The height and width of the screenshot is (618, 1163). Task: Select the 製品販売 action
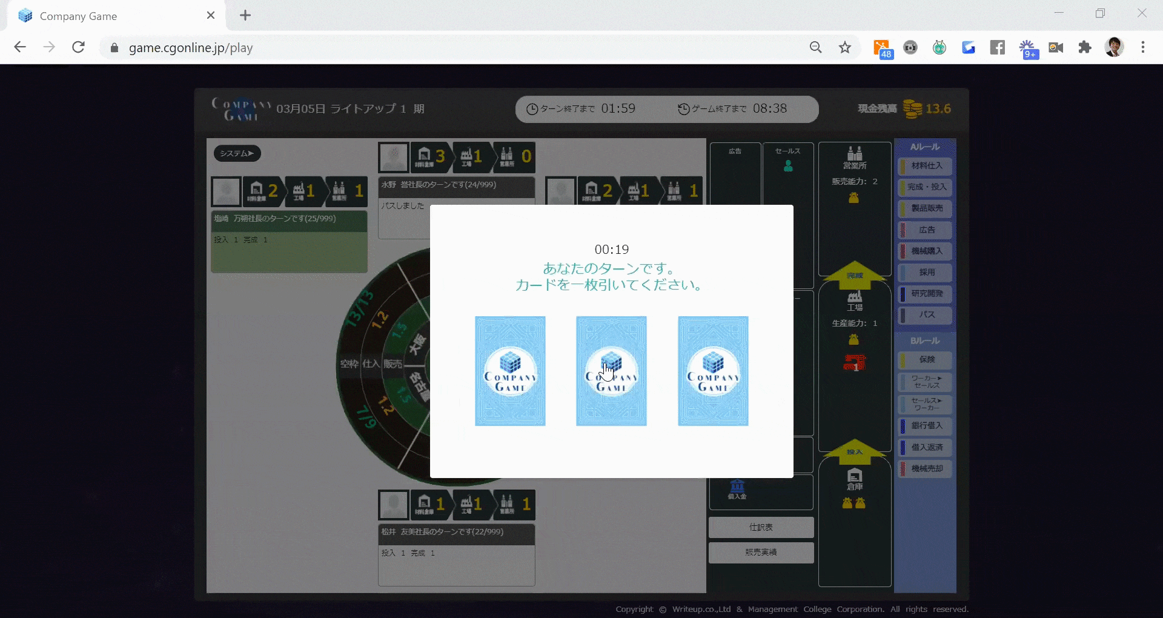(926, 208)
